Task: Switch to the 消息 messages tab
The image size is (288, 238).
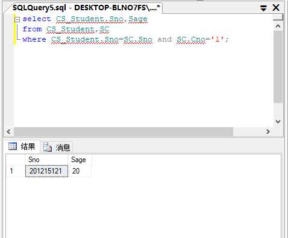Action: [57, 148]
